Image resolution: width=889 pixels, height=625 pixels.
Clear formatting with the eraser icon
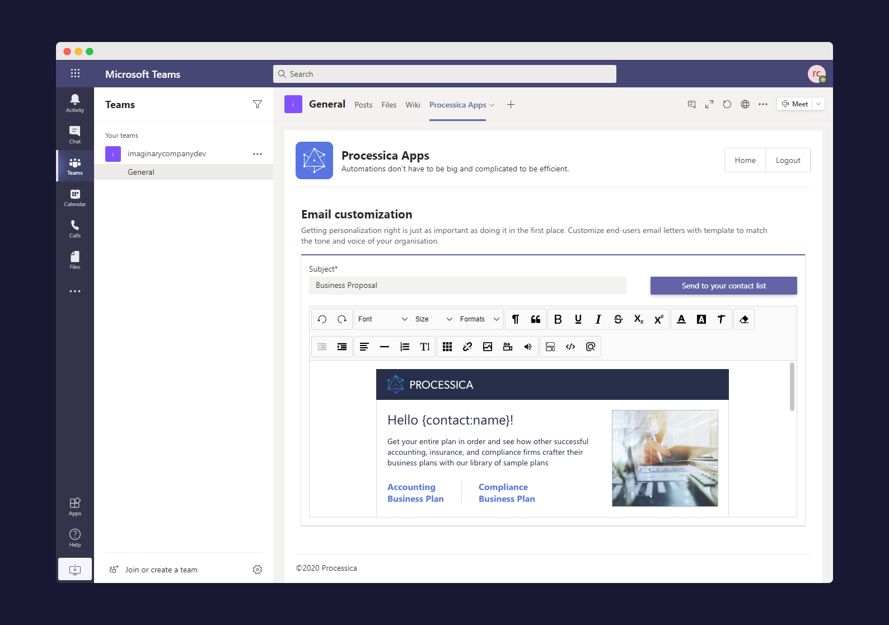[x=744, y=319]
